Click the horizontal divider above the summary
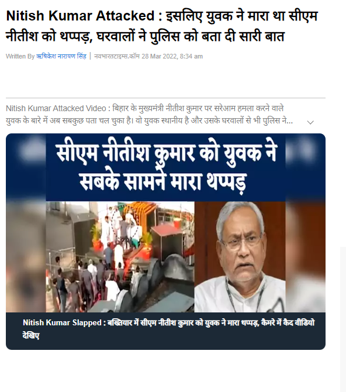The width and height of the screenshot is (346, 392). 165,98
